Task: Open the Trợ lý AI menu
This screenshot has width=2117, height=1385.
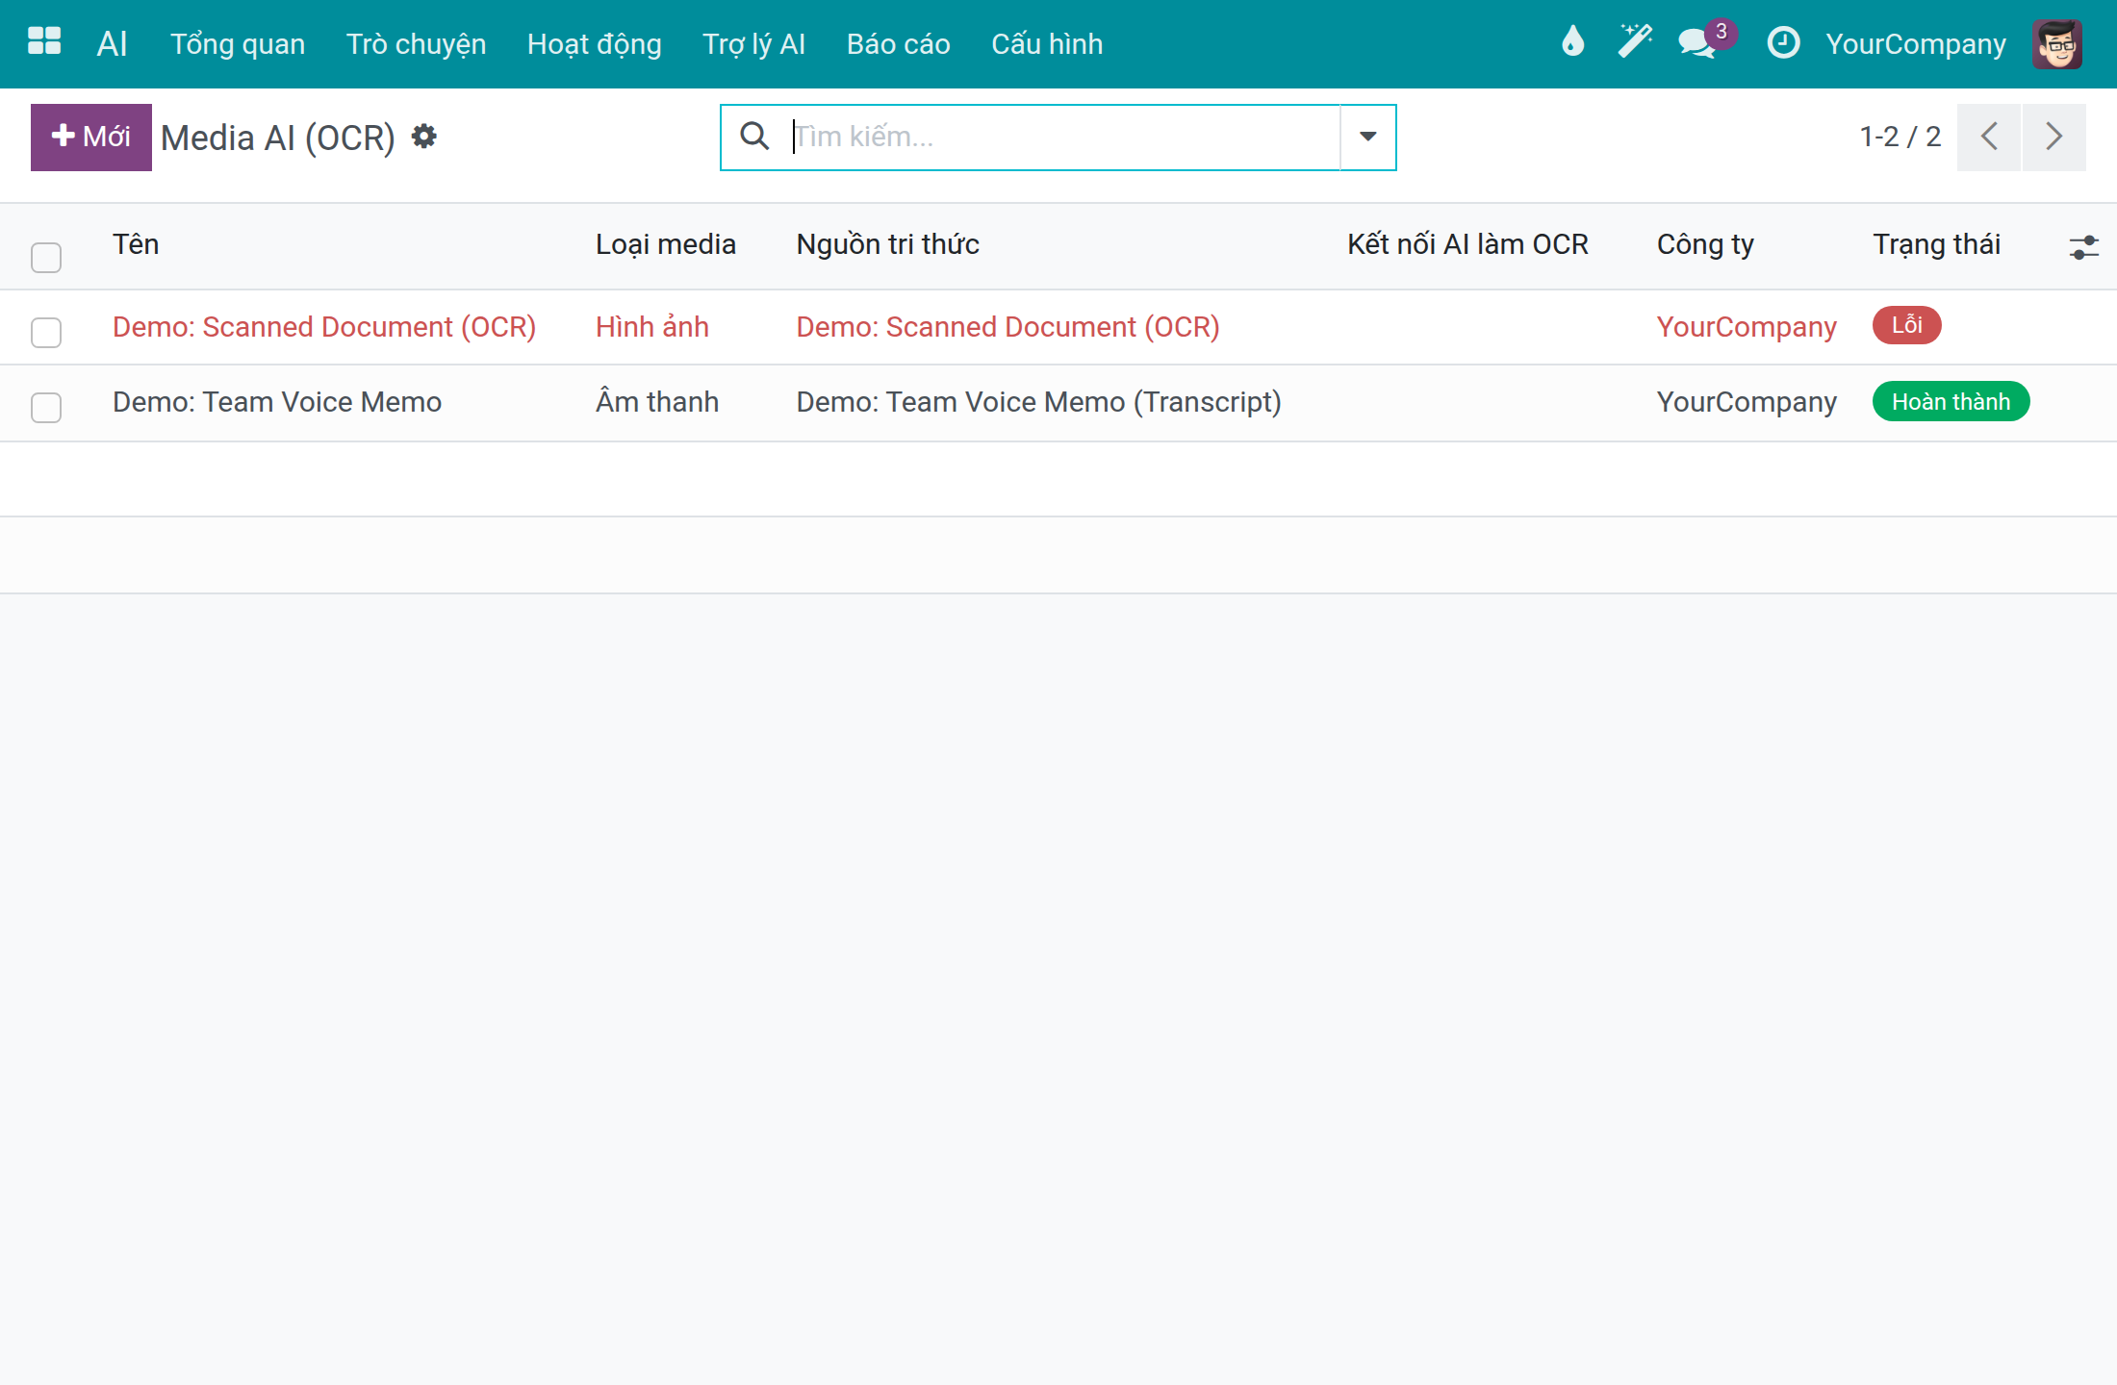Action: (753, 44)
